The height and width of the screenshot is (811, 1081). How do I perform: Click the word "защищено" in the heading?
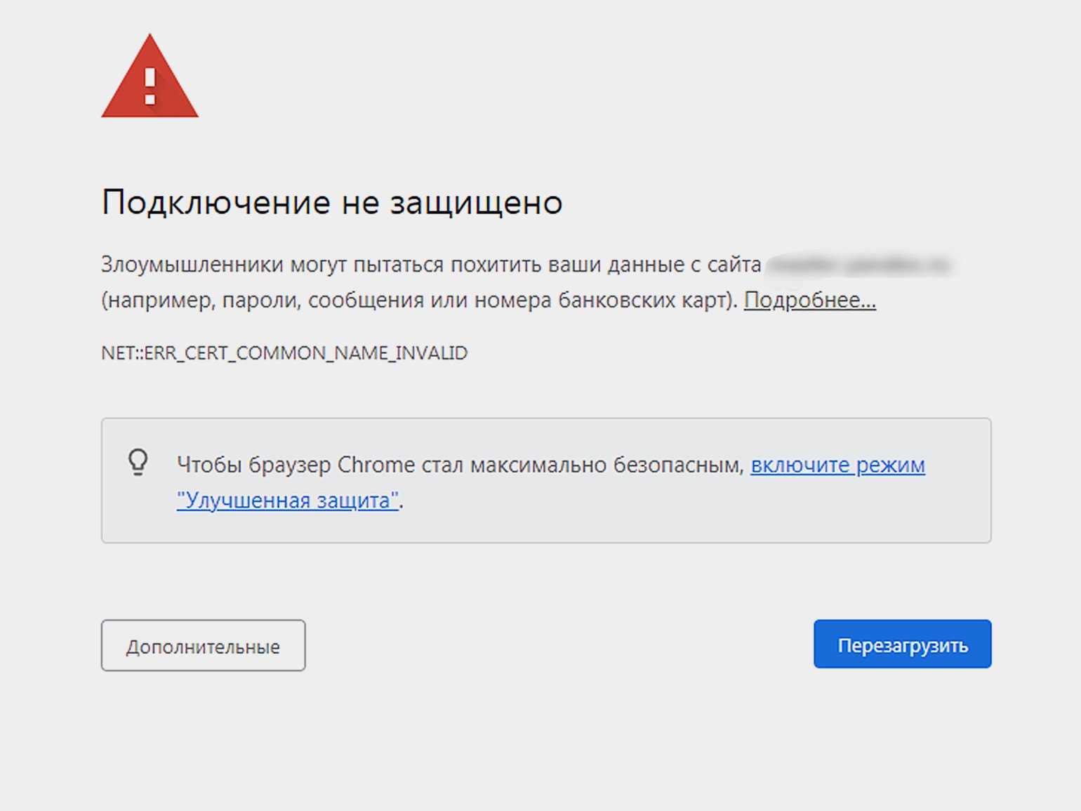coord(476,202)
